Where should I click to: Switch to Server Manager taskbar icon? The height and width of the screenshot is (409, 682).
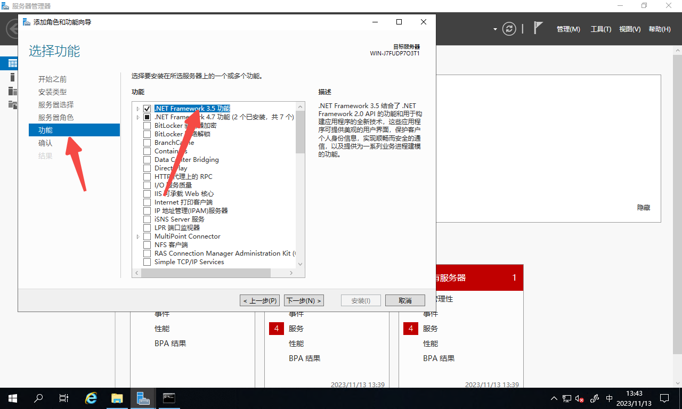[x=143, y=398]
